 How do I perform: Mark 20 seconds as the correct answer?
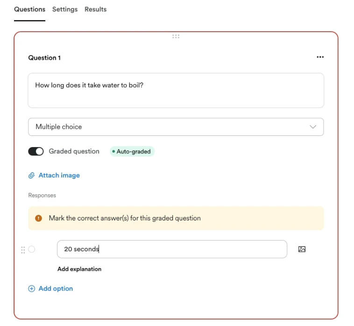32,249
